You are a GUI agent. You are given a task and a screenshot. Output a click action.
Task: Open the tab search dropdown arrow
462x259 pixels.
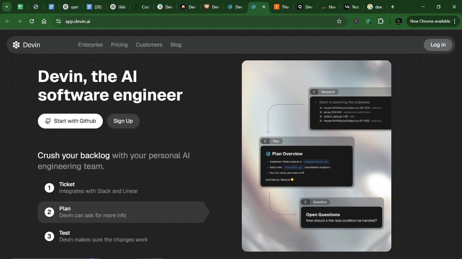click(6, 7)
